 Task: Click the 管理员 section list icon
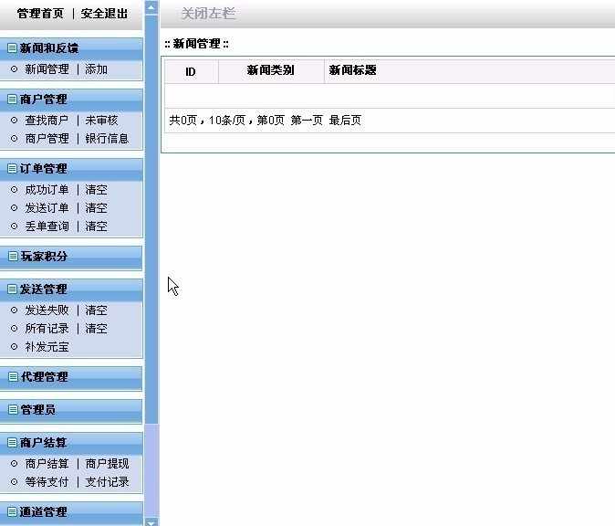pos(13,410)
